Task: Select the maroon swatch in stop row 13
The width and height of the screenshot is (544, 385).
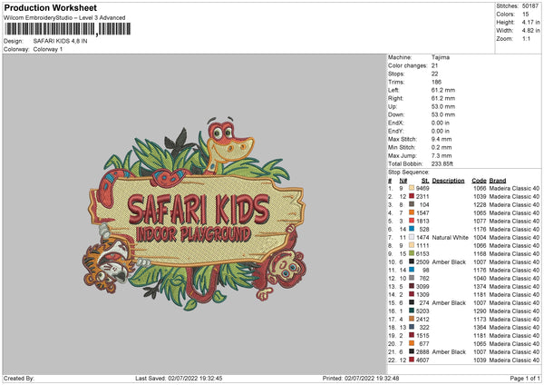Action: point(412,286)
